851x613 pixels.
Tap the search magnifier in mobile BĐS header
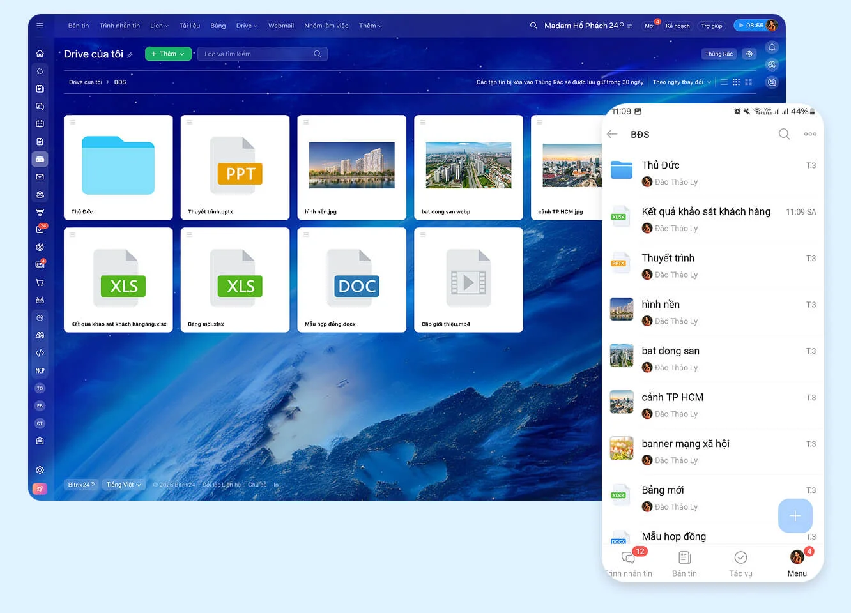point(784,134)
